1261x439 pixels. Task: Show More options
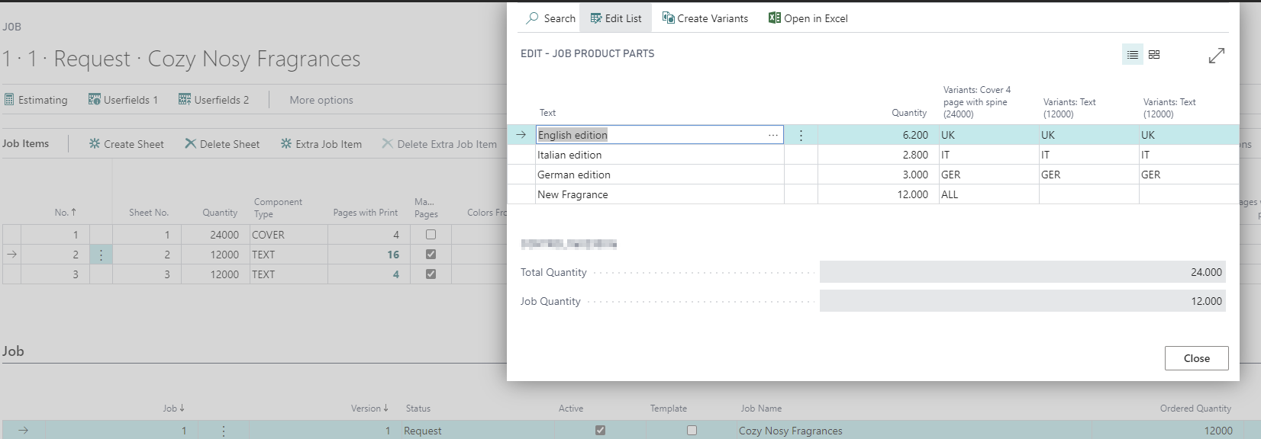tap(321, 100)
